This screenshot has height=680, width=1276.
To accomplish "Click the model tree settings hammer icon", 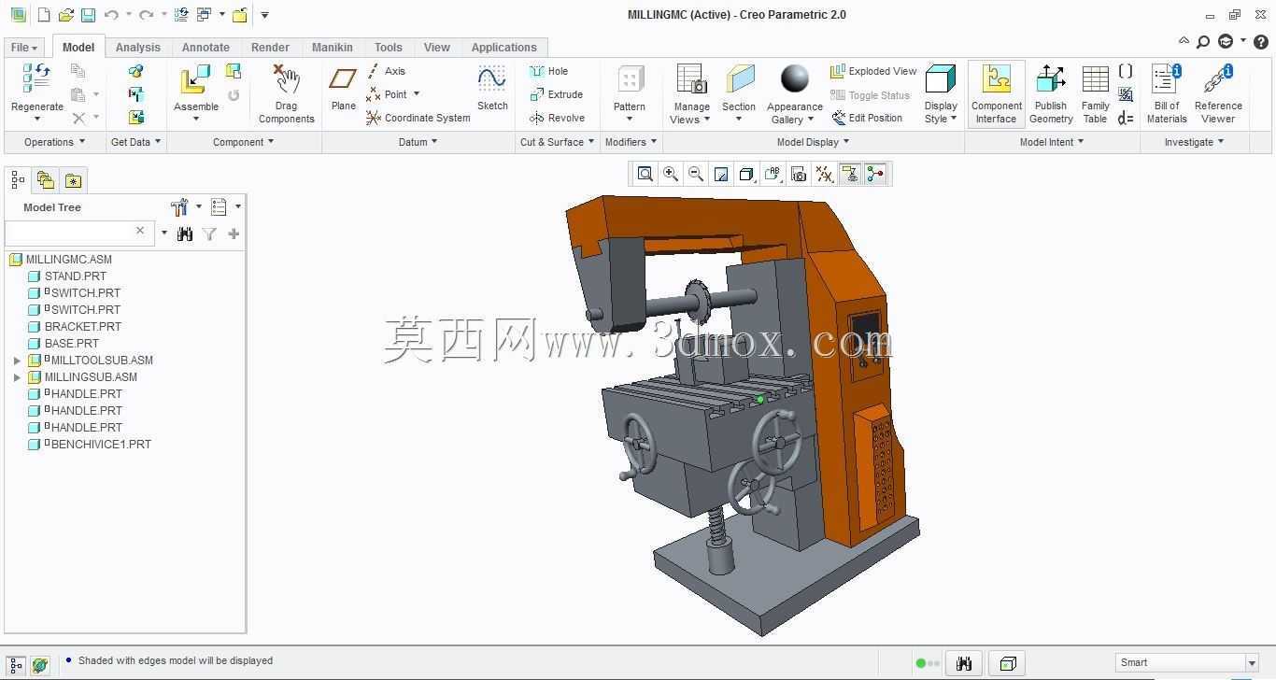I will 179,206.
